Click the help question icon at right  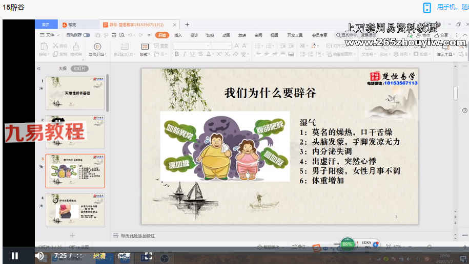[x=464, y=110]
